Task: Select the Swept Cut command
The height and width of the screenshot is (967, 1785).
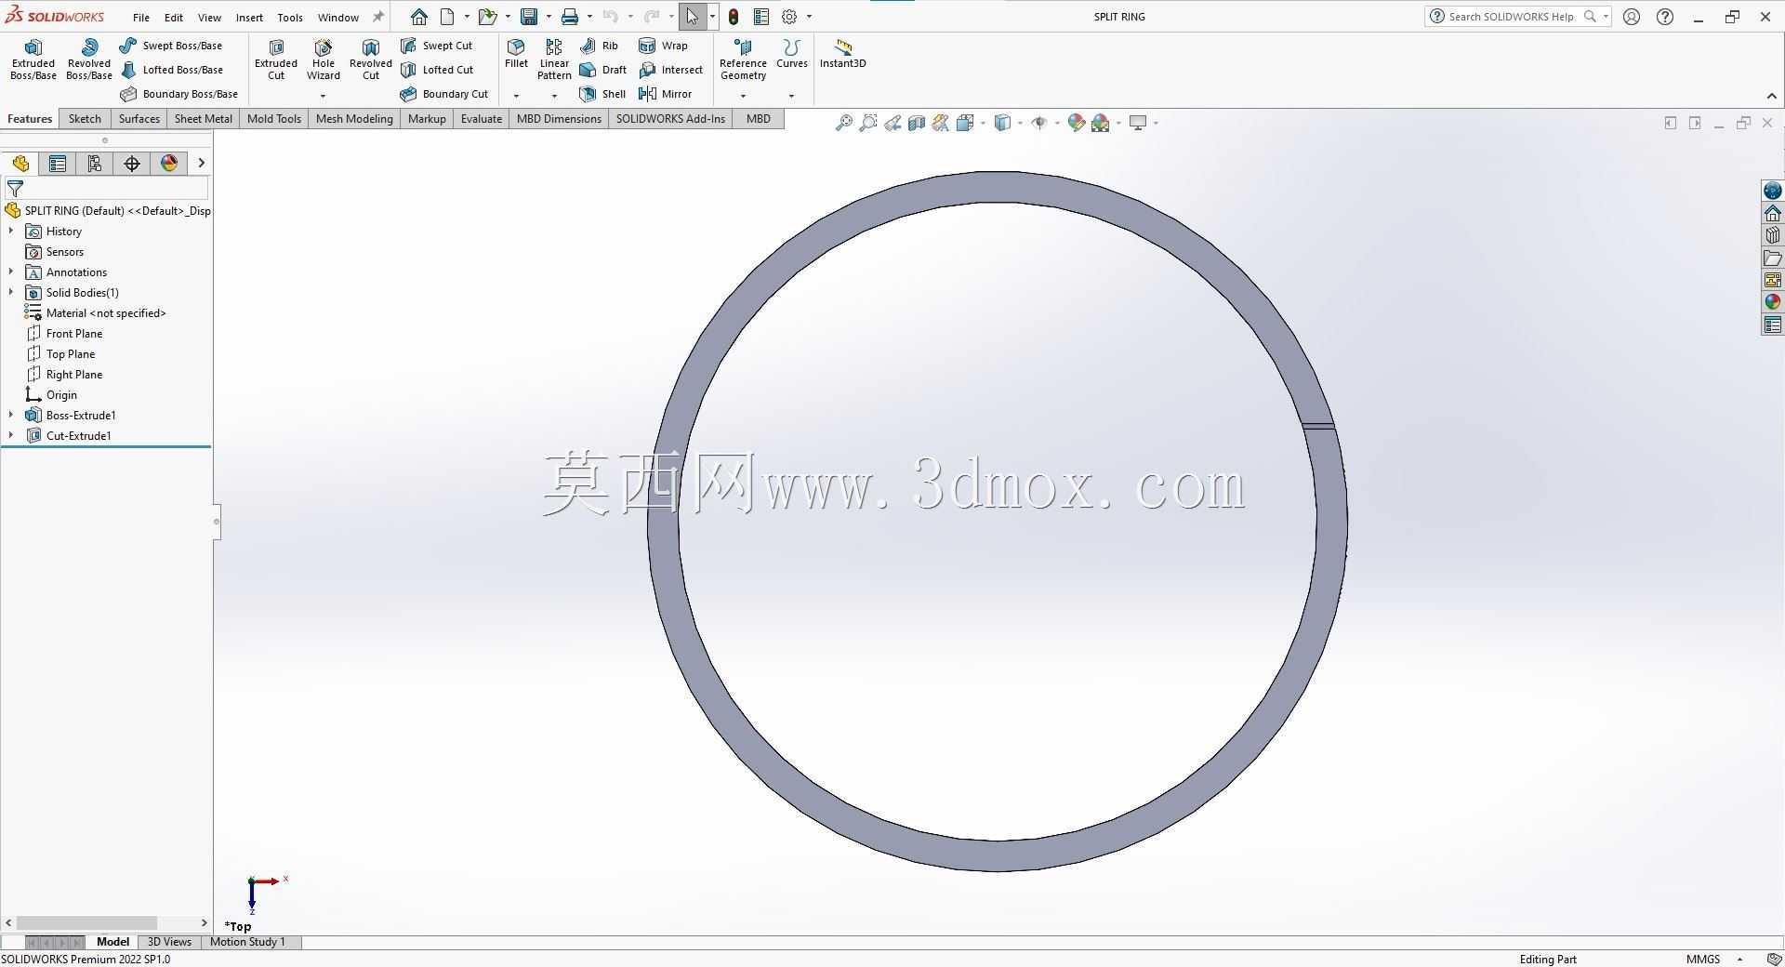Action: point(436,46)
